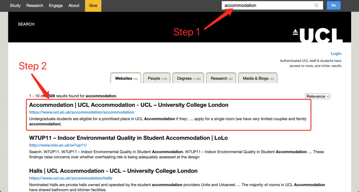Image resolution: width=359 pixels, height=192 pixels.
Task: Open the Research menu
Action: (35, 6)
